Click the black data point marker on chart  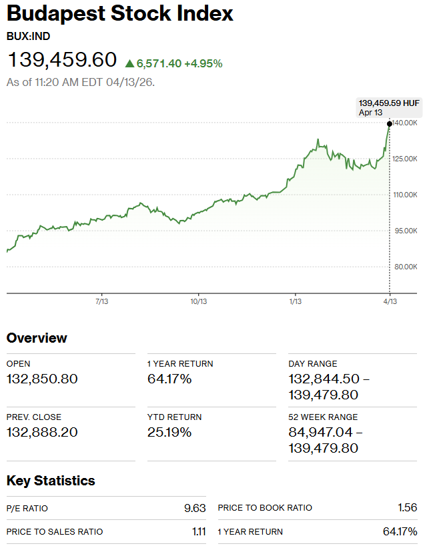(390, 123)
